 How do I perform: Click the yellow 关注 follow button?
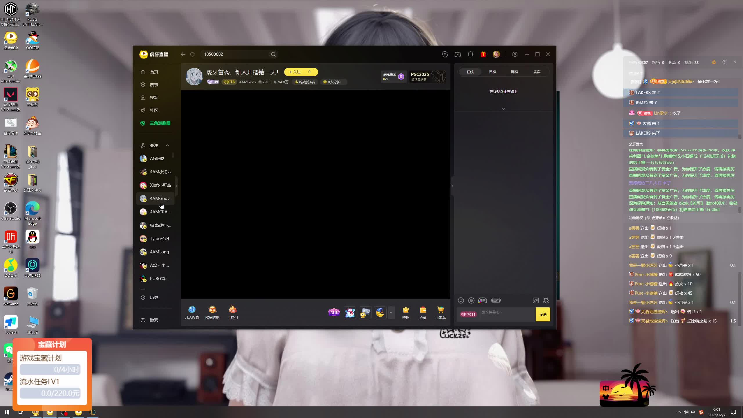point(295,72)
